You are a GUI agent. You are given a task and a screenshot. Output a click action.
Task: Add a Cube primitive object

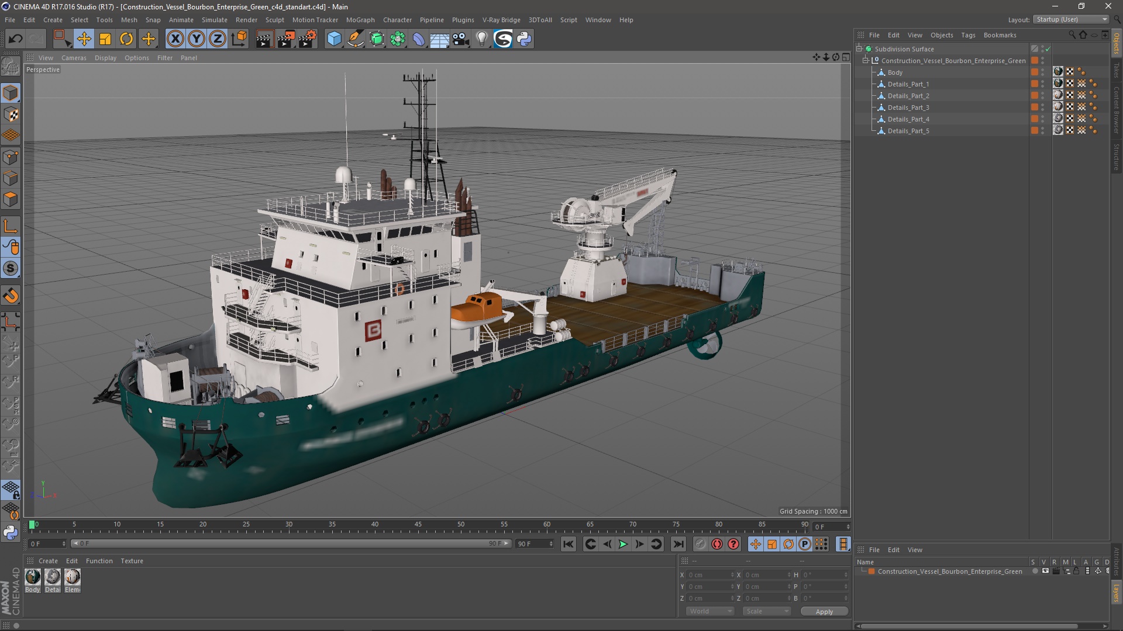pyautogui.click(x=334, y=39)
